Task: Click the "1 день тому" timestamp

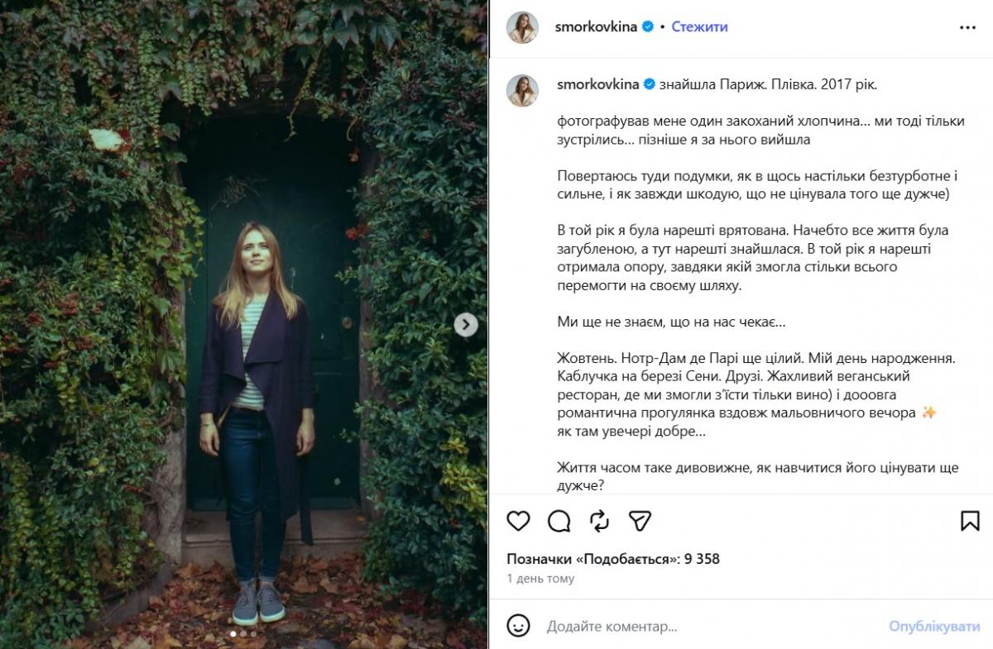Action: click(540, 579)
